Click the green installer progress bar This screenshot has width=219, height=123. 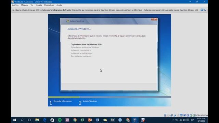tap(64, 97)
